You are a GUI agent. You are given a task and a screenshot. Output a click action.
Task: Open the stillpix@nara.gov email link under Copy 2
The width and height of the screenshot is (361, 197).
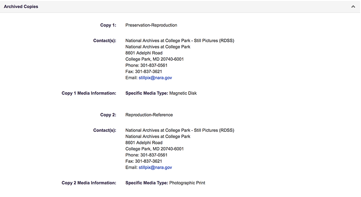pyautogui.click(x=155, y=167)
